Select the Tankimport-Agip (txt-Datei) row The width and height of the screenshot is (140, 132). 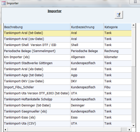click(x=67, y=75)
